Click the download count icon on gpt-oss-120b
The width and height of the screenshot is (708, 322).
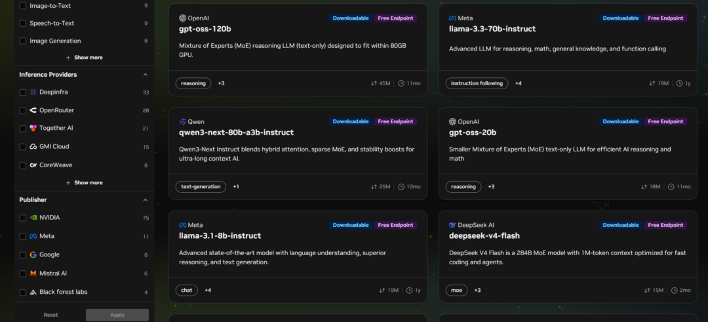click(x=374, y=83)
